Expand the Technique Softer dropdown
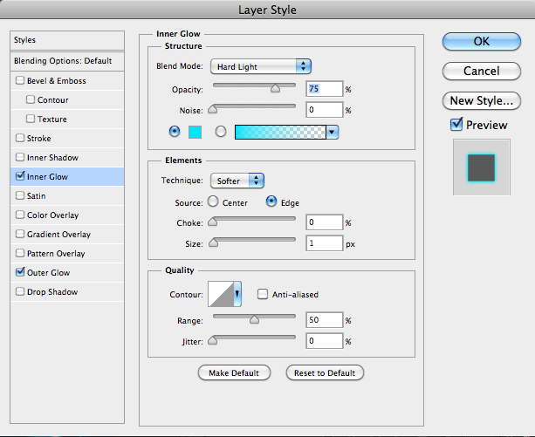This screenshot has height=437, width=535. [x=237, y=181]
